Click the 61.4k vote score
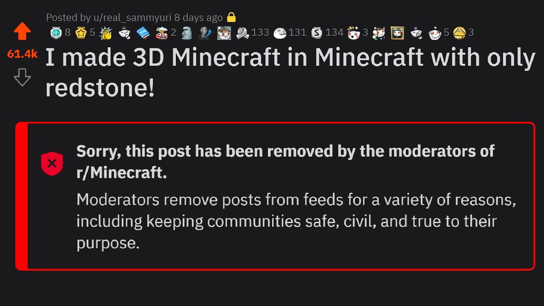The height and width of the screenshot is (306, 544). (x=22, y=54)
